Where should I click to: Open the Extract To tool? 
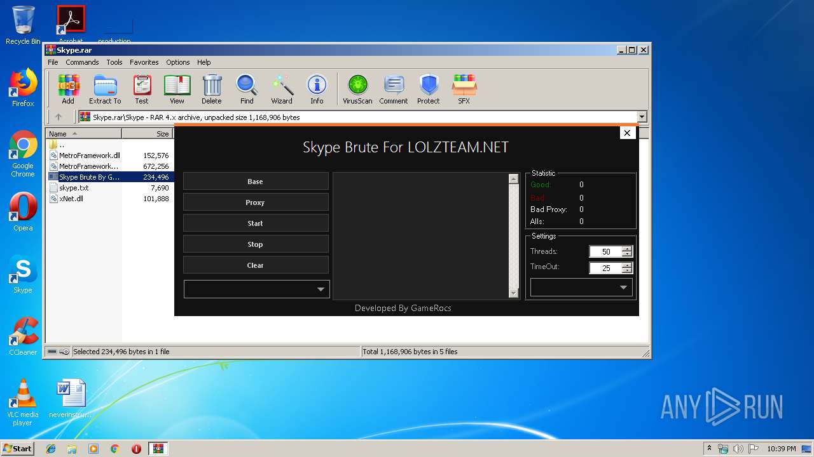pyautogui.click(x=105, y=89)
